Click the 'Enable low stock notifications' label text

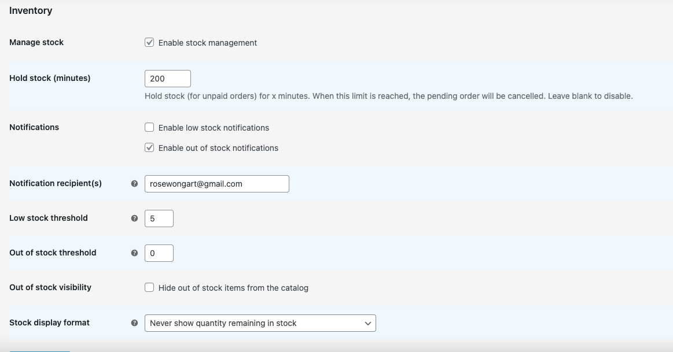(214, 128)
